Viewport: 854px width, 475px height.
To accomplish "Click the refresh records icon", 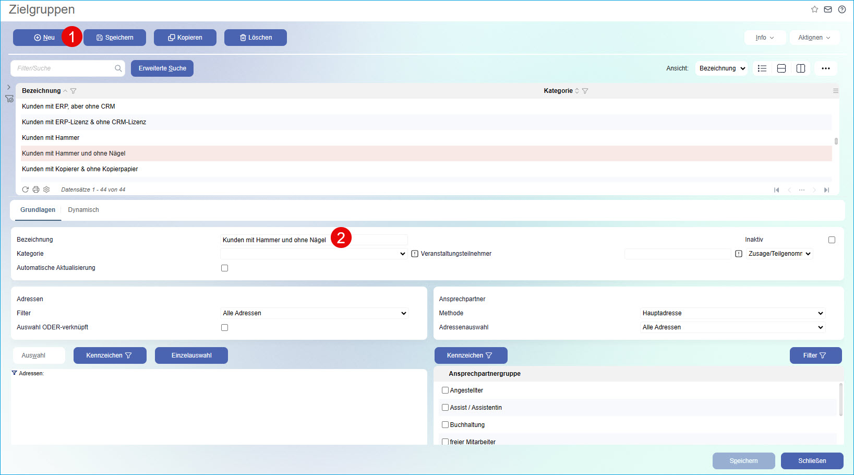I will [x=25, y=189].
